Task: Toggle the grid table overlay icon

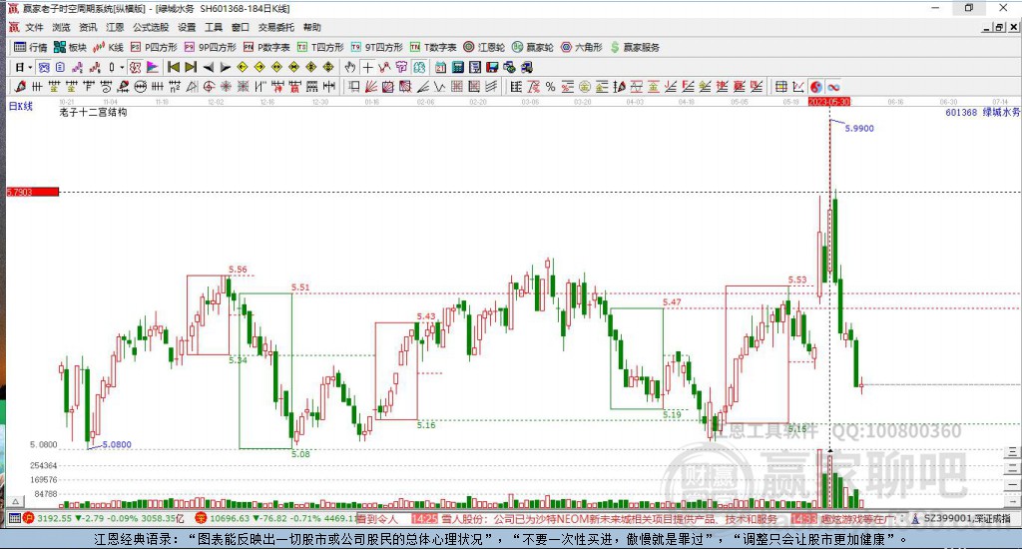Action: point(780,86)
